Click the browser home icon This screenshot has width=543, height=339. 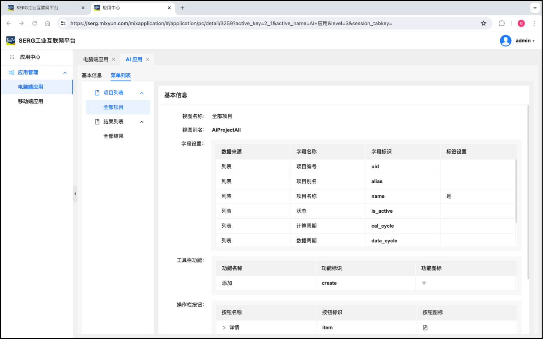coord(48,24)
